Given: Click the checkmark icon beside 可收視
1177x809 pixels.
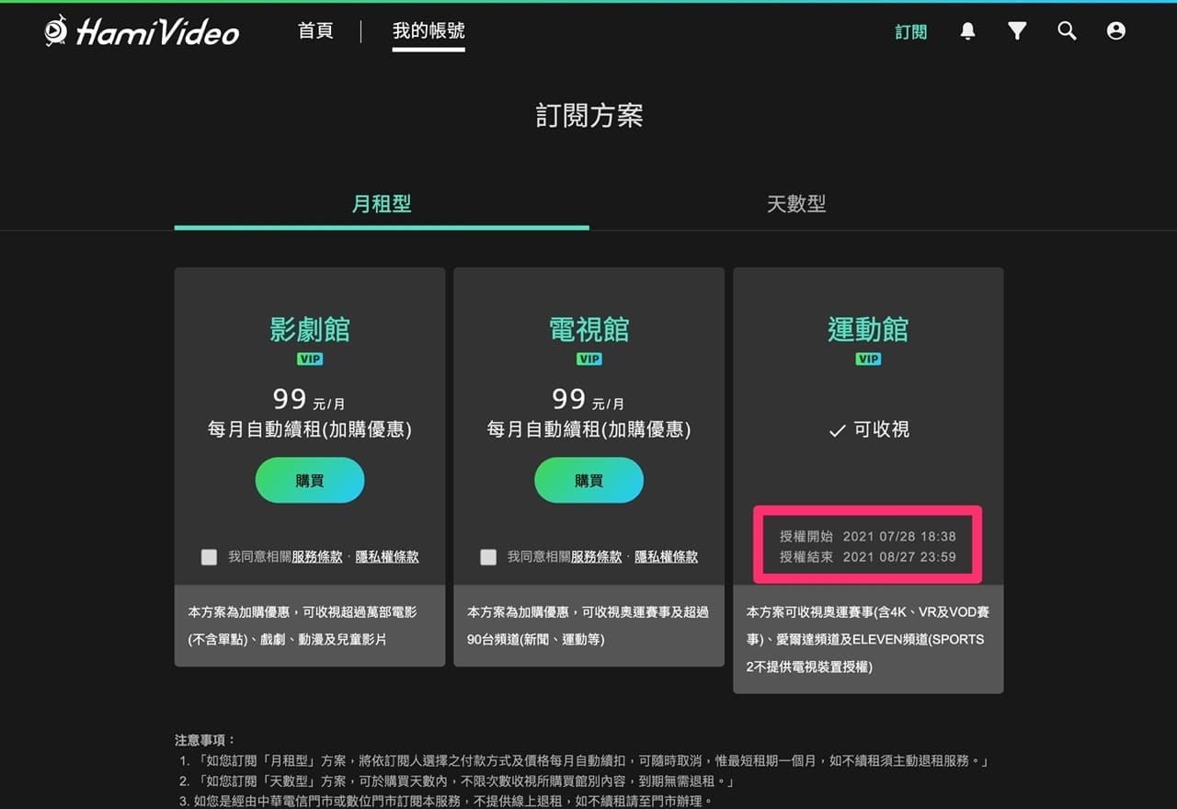Looking at the screenshot, I should point(837,430).
